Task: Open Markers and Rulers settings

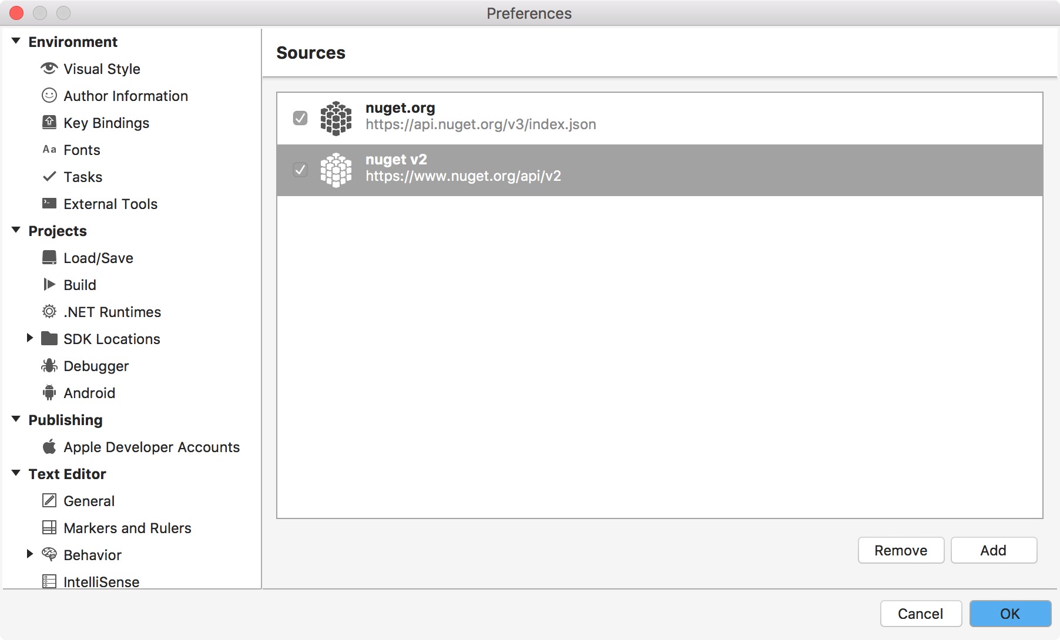Action: 128,528
